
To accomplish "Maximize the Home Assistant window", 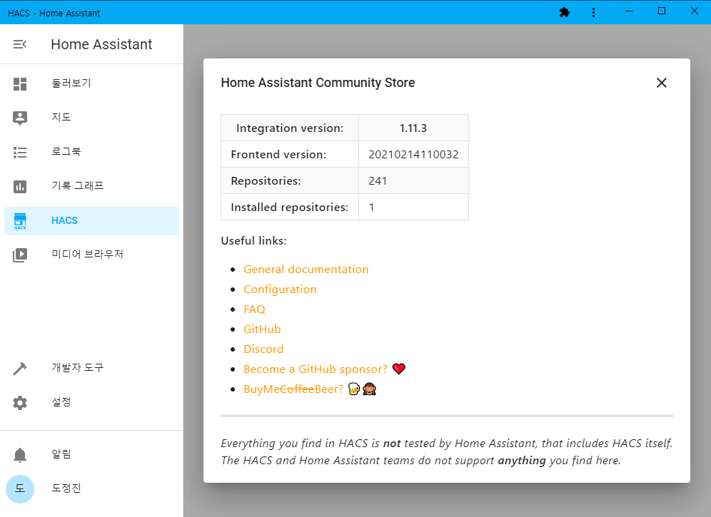I will point(662,11).
